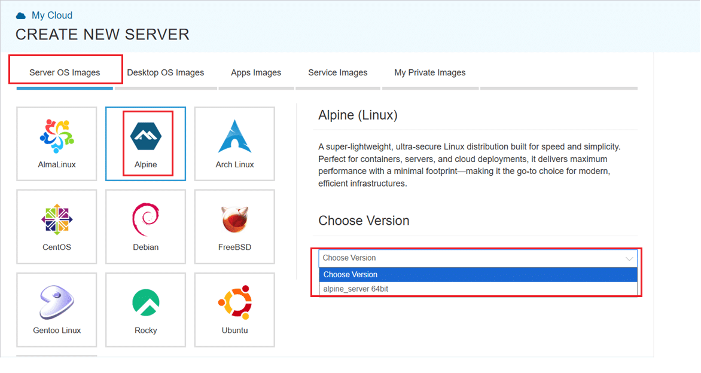Screen dimensions: 701x373
Task: Click the My Cloud cloud icon
Action: (x=20, y=16)
